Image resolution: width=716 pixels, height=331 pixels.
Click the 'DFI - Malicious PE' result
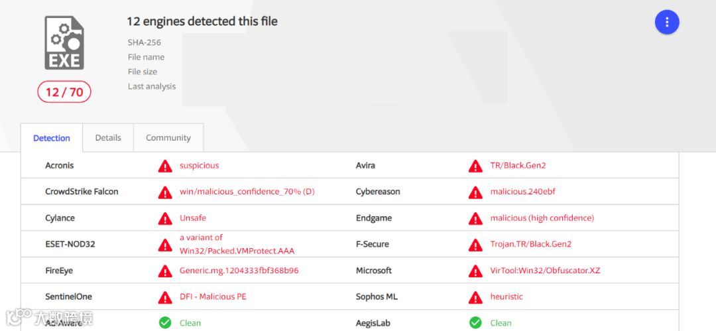[213, 297]
